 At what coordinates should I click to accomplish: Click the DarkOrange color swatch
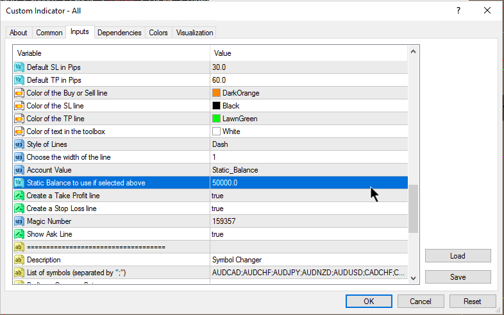pos(216,93)
